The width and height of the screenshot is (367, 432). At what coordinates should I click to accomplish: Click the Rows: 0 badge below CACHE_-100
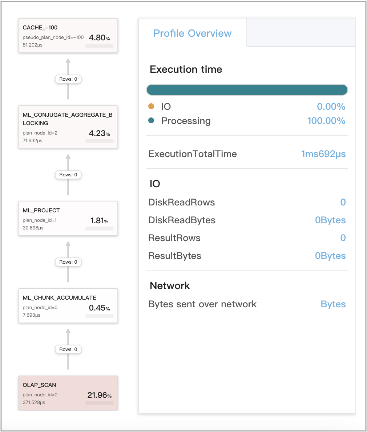click(x=68, y=79)
